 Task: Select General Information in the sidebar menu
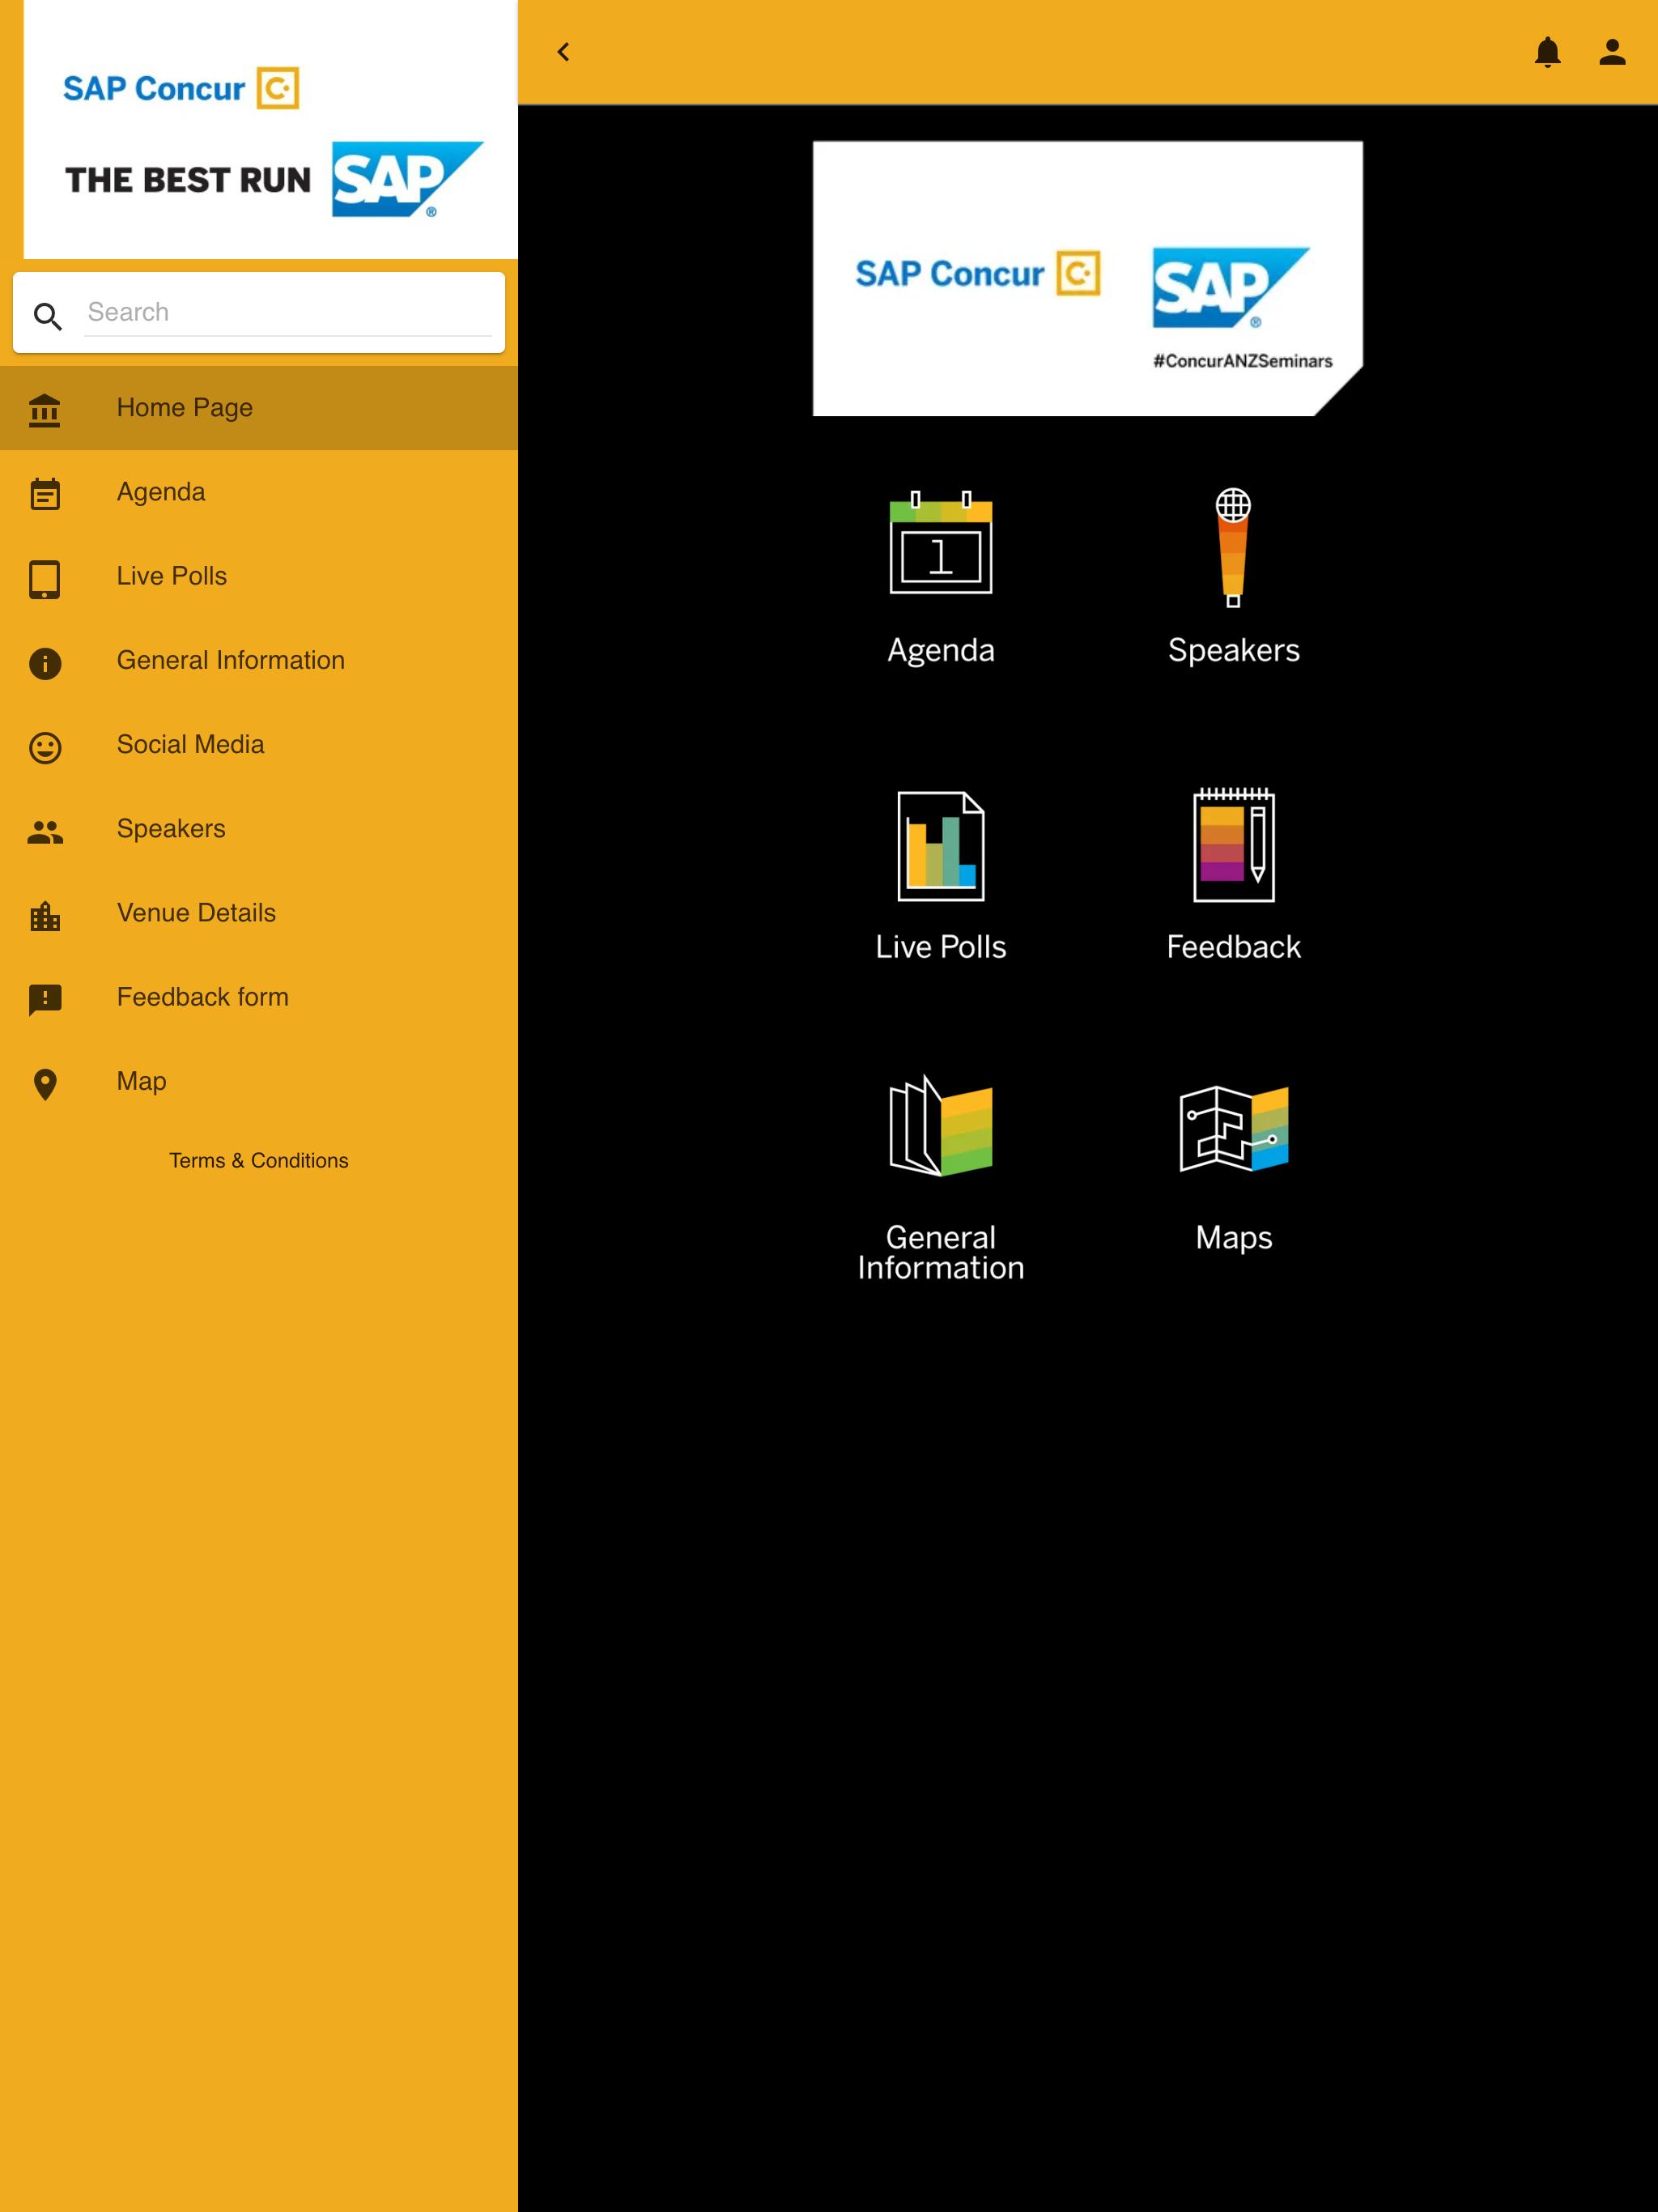point(259,660)
